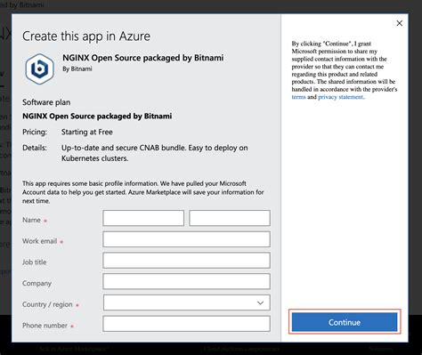
Task: Click the Company input field
Action: pyautogui.click(x=186, y=281)
